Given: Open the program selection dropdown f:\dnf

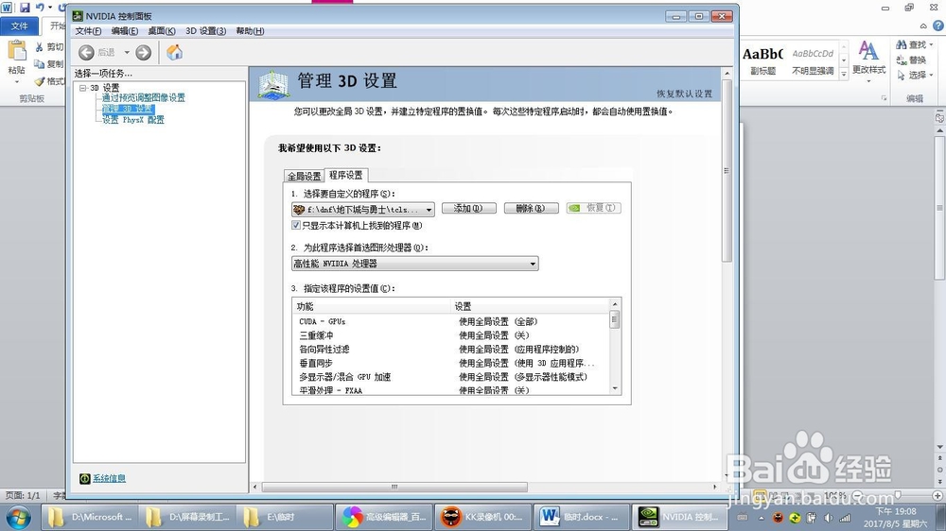Looking at the screenshot, I should pos(362,210).
